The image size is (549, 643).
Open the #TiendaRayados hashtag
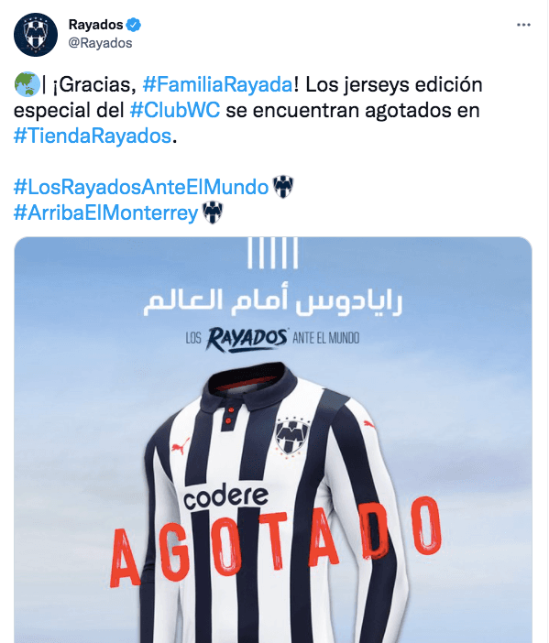(93, 136)
